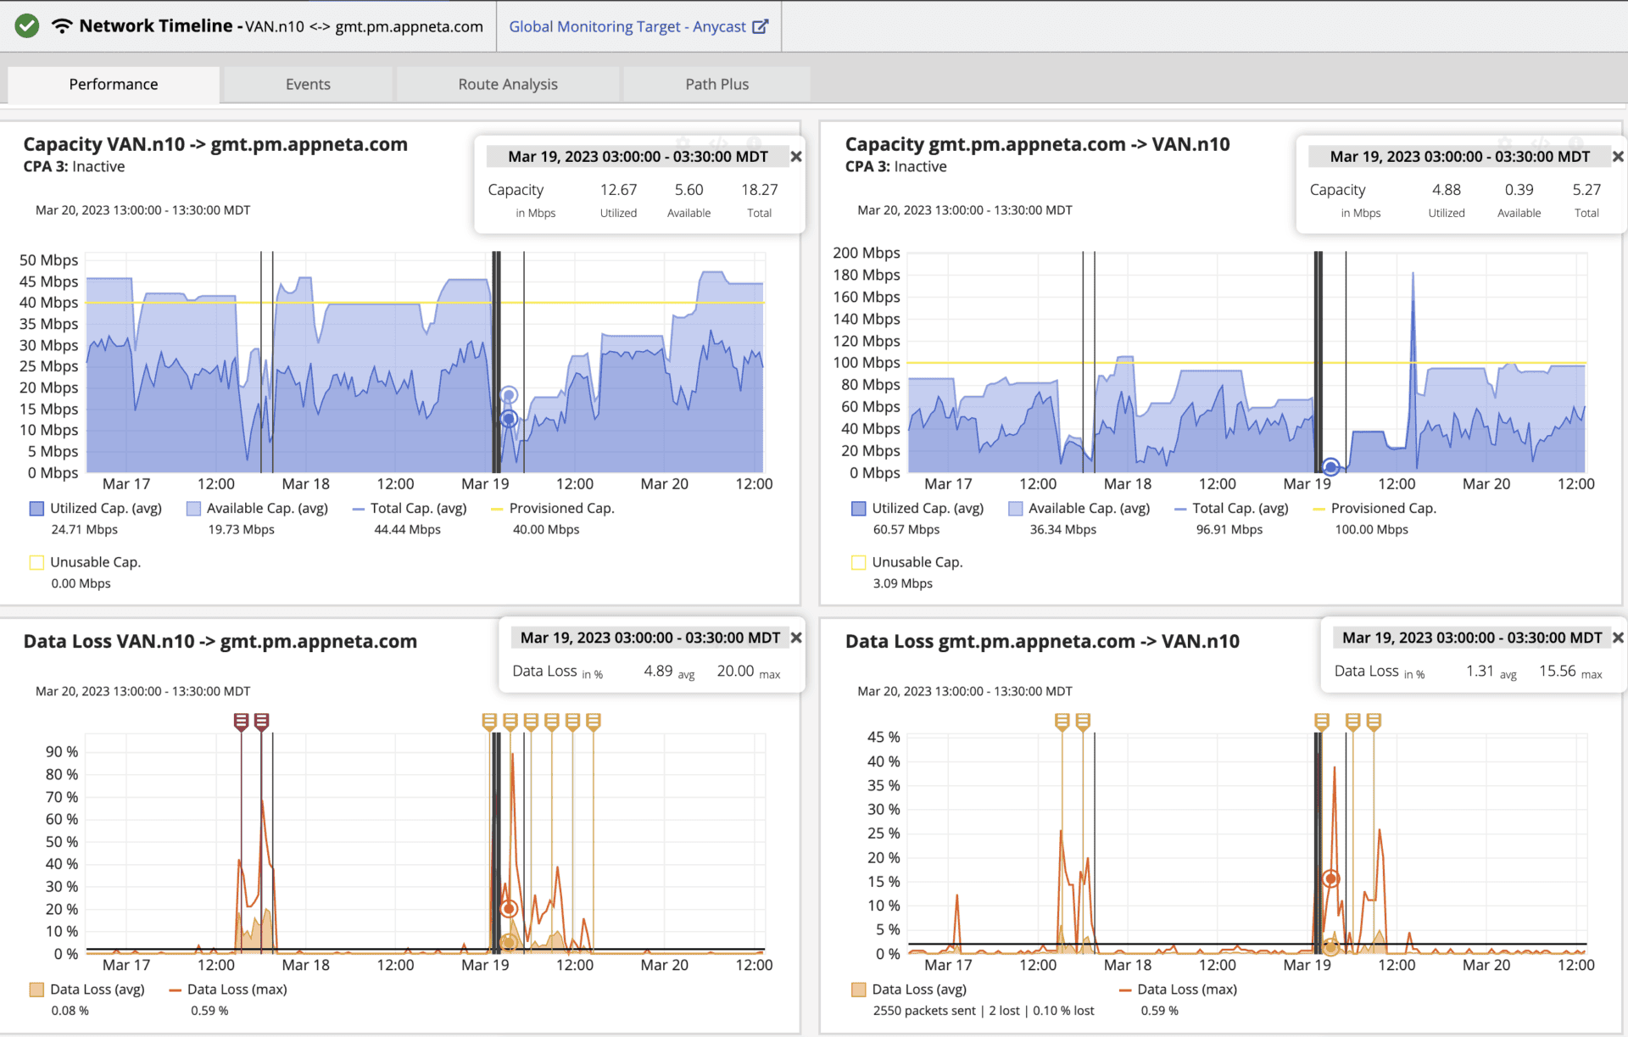This screenshot has height=1037, width=1628.
Task: Close the inbound Capacity tooltip popup
Action: (x=1617, y=157)
